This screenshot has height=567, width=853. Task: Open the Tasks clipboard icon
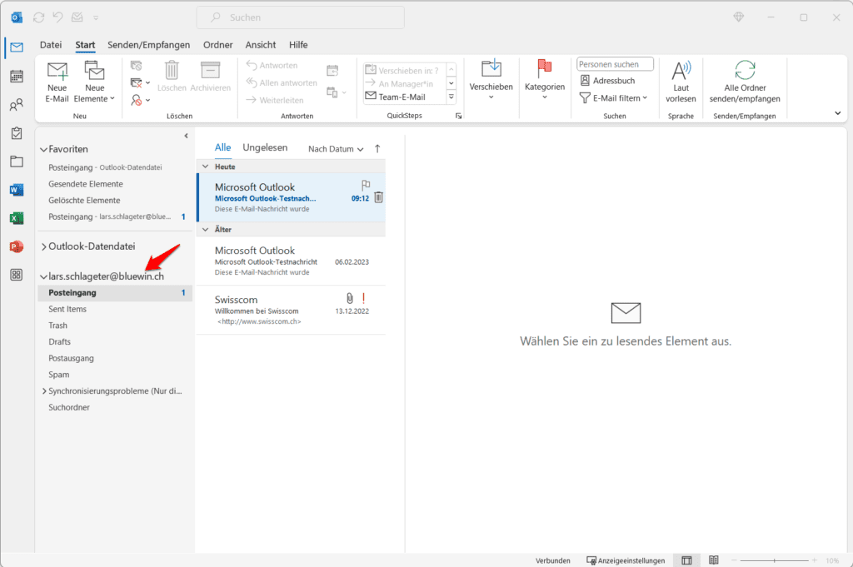17,132
